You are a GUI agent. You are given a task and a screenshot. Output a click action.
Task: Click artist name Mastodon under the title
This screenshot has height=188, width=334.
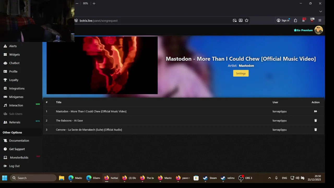[246, 66]
